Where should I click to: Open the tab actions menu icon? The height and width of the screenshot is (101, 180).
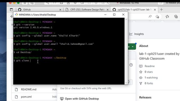(x=11, y=10)
